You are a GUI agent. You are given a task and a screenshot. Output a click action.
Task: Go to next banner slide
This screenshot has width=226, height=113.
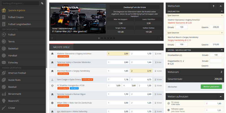tap(160, 38)
